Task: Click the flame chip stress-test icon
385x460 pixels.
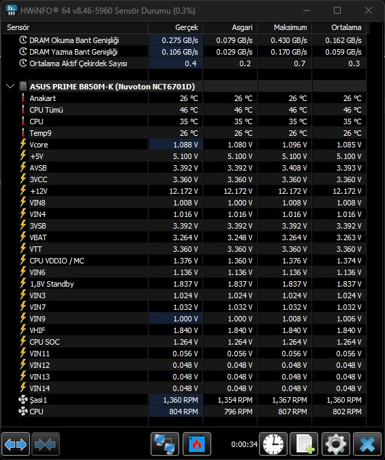Action: (197, 444)
